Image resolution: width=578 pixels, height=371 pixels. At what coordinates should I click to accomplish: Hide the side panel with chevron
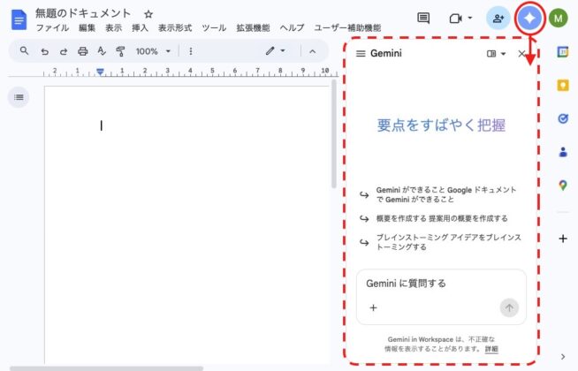pyautogui.click(x=562, y=356)
